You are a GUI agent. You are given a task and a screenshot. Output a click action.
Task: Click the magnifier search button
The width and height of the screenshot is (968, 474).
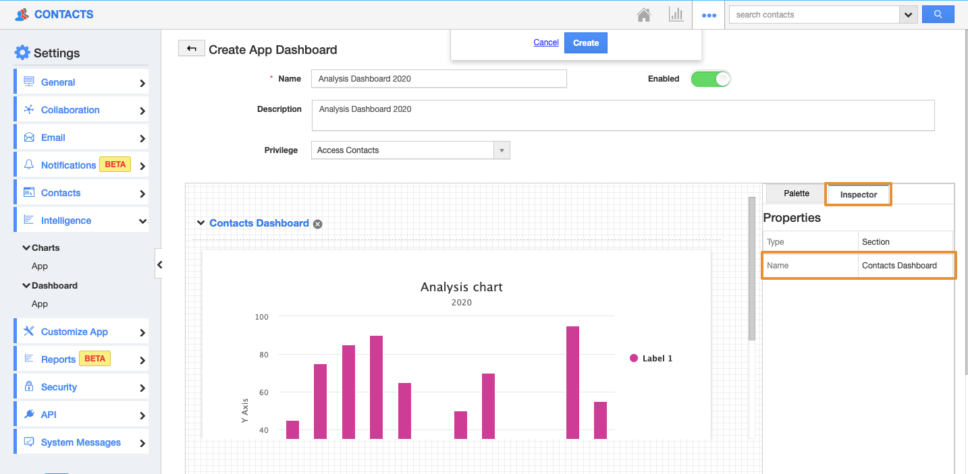938,14
